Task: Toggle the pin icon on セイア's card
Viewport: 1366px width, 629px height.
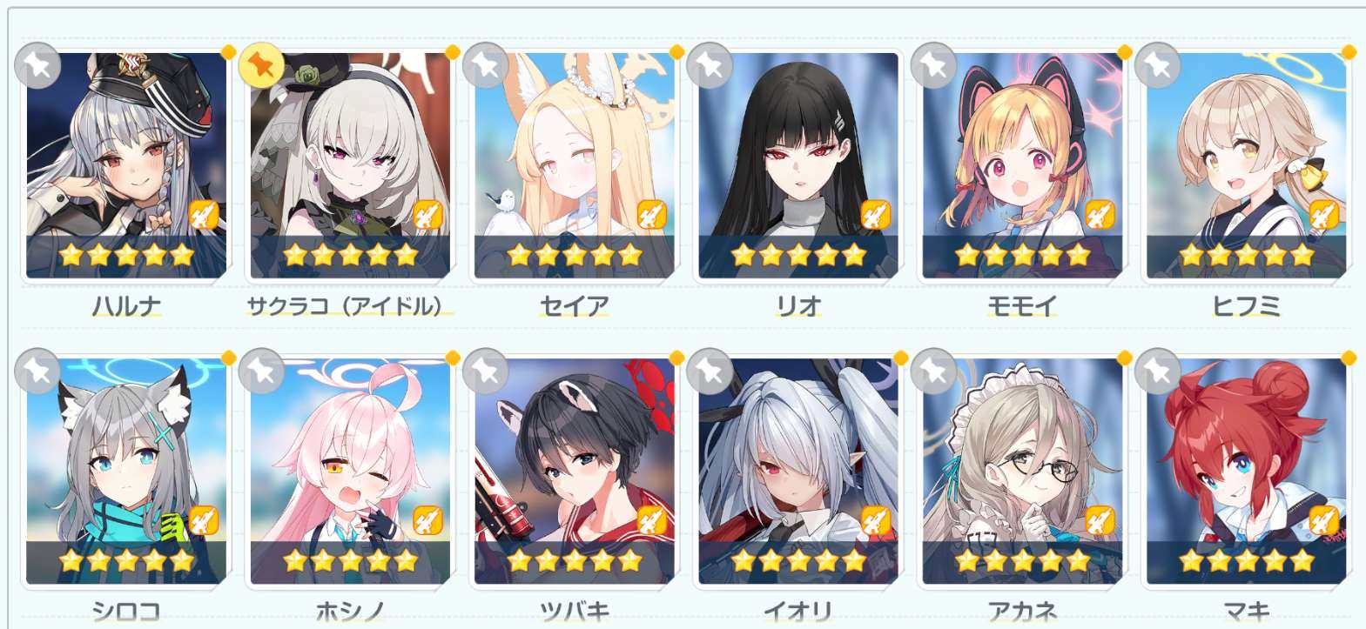Action: [x=486, y=65]
